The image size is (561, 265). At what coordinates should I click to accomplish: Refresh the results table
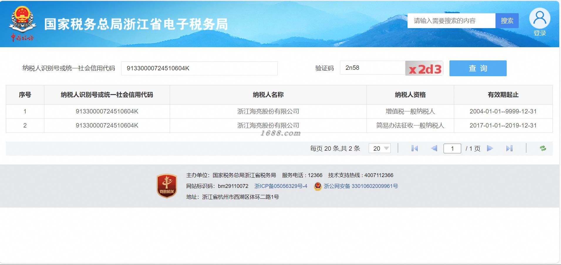543,148
